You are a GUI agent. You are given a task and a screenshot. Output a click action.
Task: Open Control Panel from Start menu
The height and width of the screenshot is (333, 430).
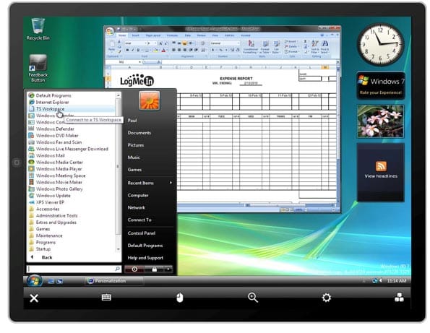pos(142,233)
